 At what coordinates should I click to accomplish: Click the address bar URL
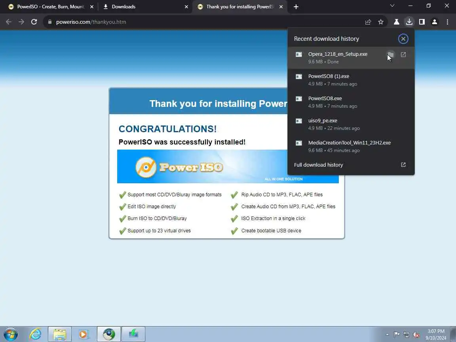[91, 22]
